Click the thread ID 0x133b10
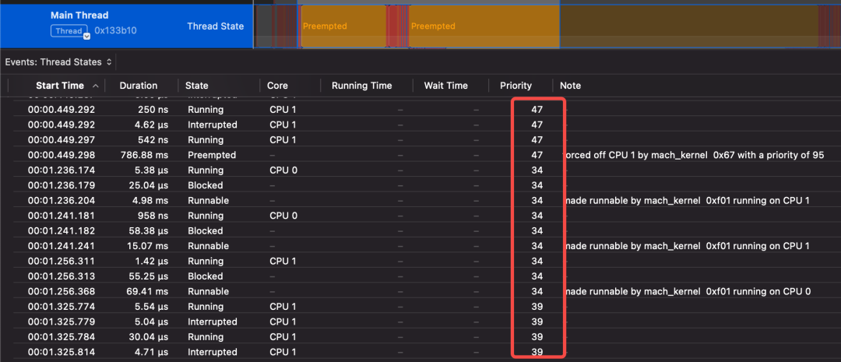Image resolution: width=841 pixels, height=362 pixels. (115, 31)
